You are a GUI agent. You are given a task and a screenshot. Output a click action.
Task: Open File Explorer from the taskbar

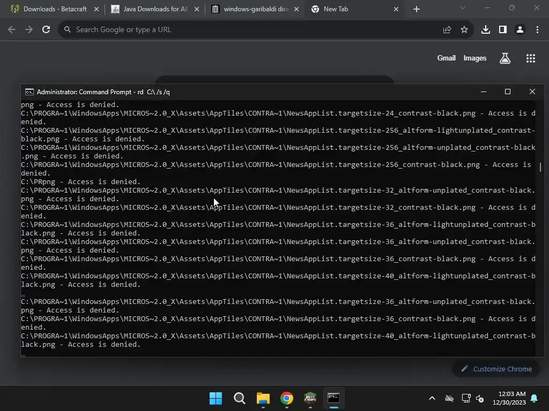point(263,398)
